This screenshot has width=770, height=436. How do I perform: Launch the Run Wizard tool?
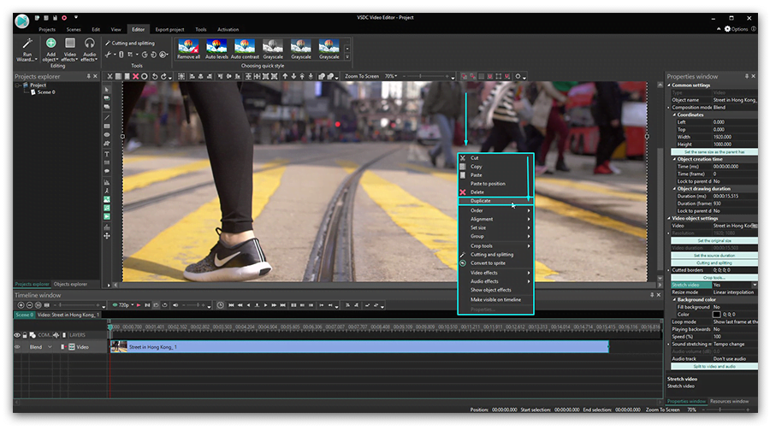(x=27, y=50)
